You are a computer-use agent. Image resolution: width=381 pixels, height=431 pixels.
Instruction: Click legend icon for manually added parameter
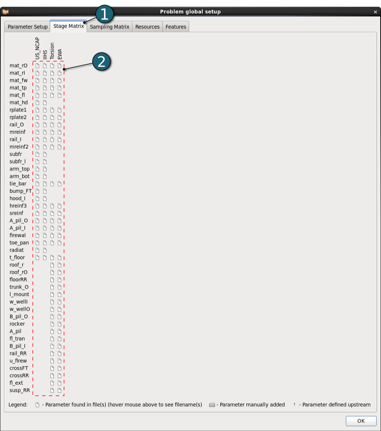coord(212,404)
